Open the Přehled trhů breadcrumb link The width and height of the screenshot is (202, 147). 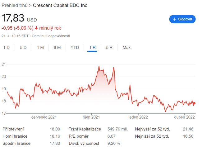tap(14, 5)
